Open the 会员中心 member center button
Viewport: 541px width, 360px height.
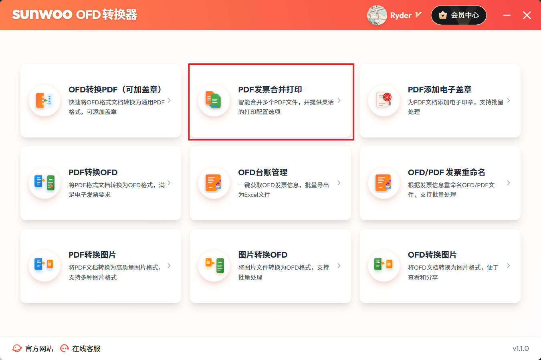tap(459, 15)
